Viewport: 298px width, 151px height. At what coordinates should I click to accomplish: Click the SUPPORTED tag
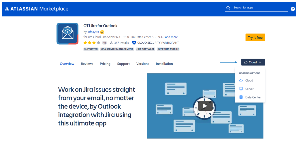91,49
